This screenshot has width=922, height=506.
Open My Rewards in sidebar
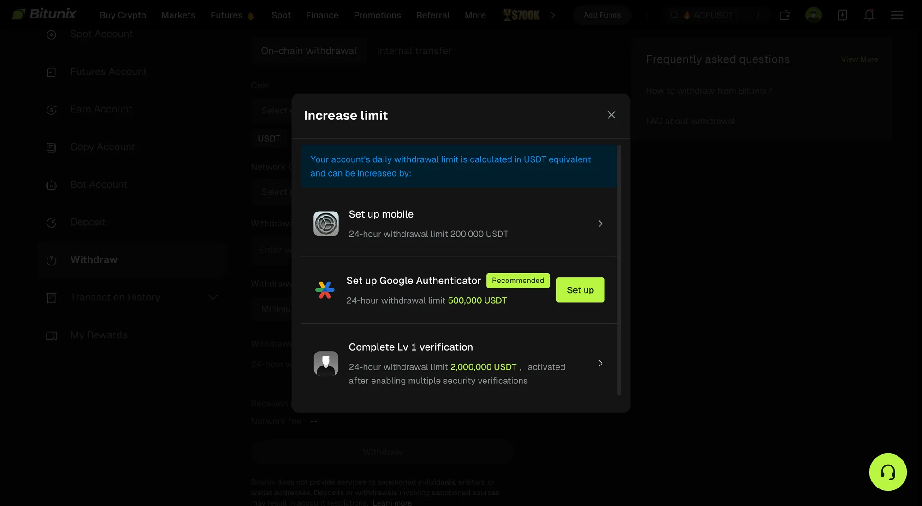[99, 335]
